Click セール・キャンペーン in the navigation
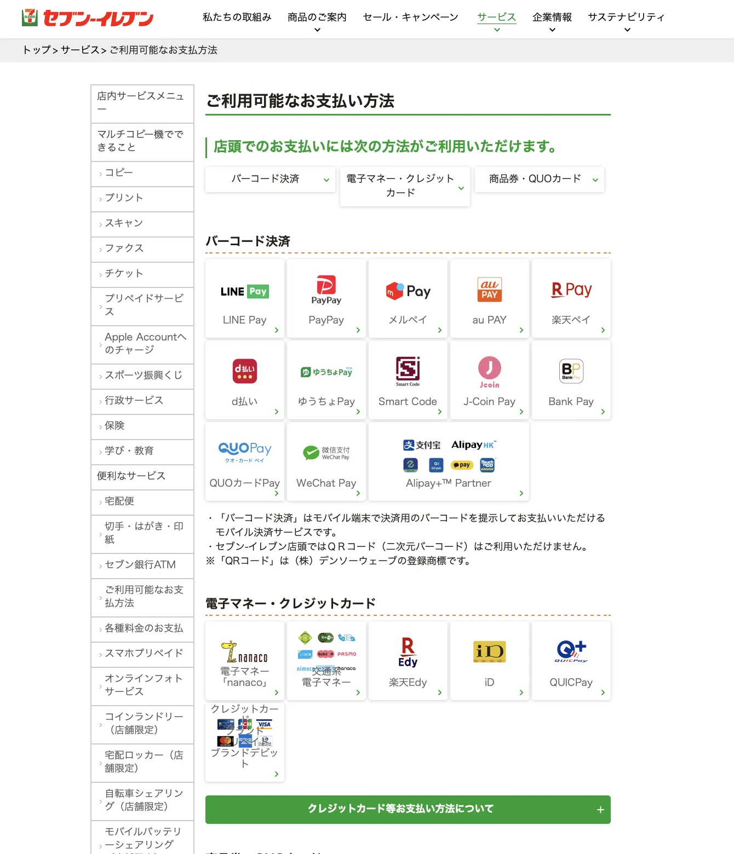The width and height of the screenshot is (734, 854). point(411,17)
